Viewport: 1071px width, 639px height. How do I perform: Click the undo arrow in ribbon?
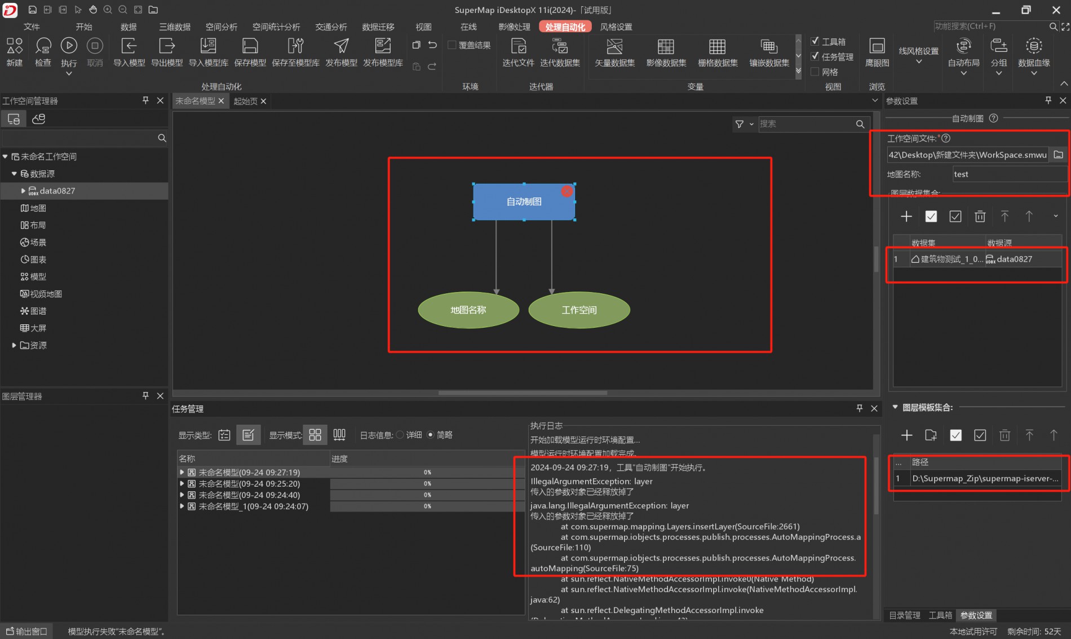click(x=432, y=45)
